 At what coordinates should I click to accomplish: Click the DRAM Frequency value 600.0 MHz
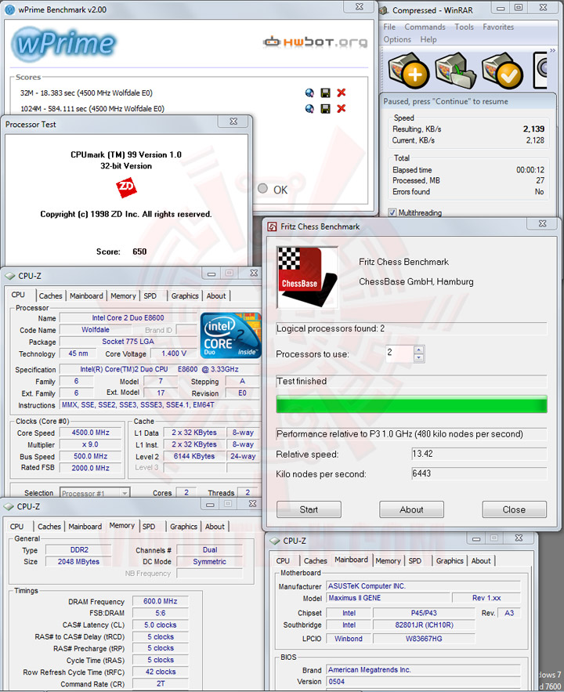[160, 601]
